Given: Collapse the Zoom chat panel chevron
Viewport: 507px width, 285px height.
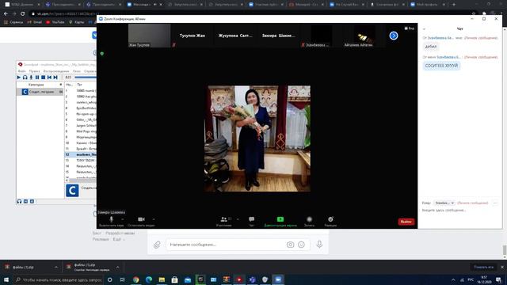Looking at the screenshot, I should 425,29.
